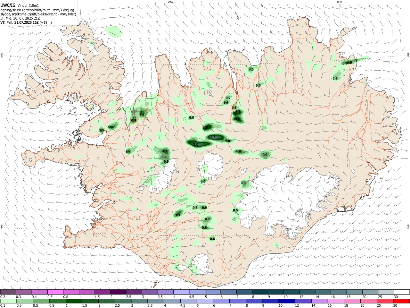Click the dusky plum 0.2 swatch in the top legend row

tap(8, 292)
